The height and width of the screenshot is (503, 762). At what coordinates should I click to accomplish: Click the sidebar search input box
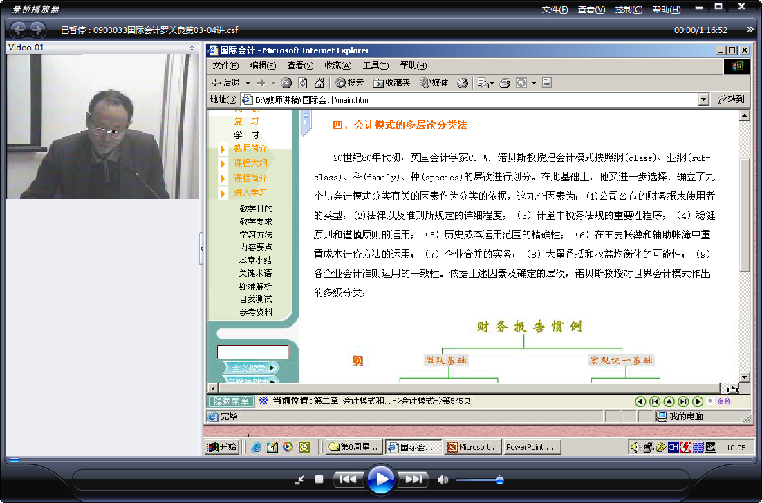(252, 352)
